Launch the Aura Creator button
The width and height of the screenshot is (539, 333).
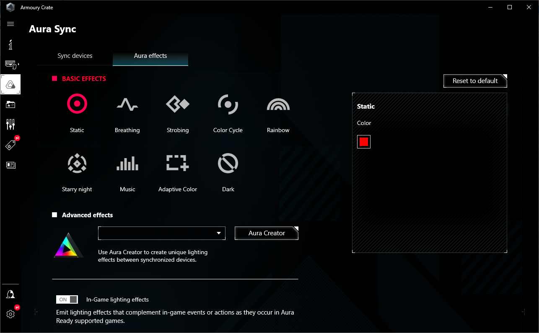(x=267, y=233)
